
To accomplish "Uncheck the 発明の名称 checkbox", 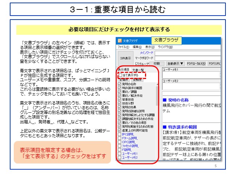I will click(120, 84).
